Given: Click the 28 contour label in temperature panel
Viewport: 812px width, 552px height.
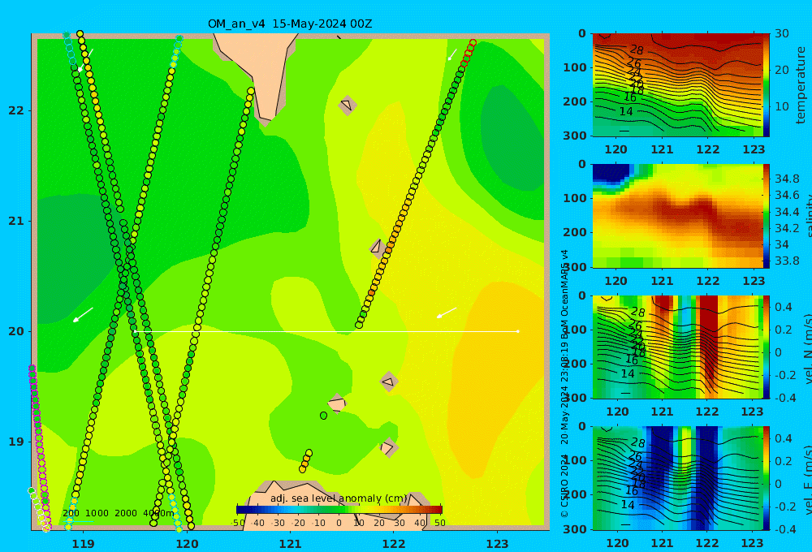Looking at the screenshot, I should (x=637, y=50).
